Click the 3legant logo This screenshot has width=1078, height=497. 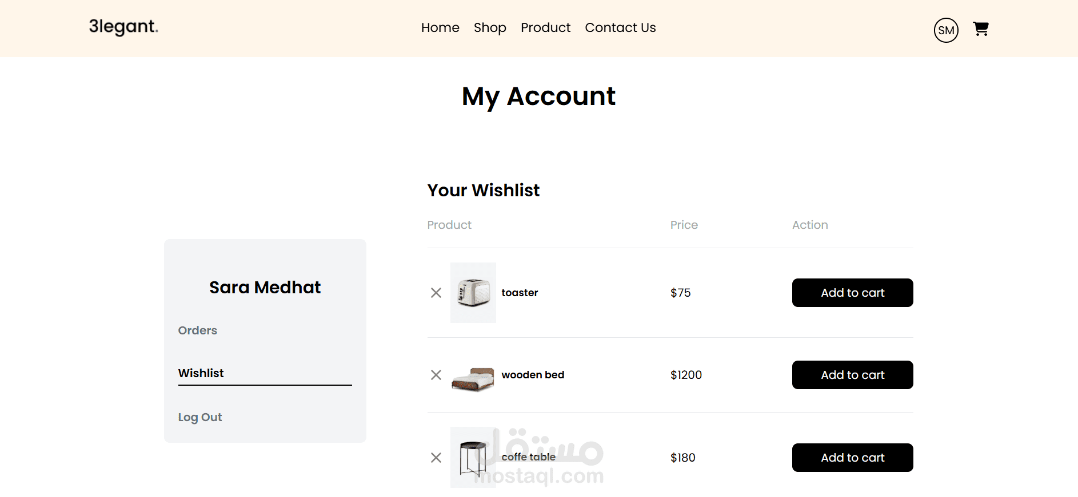[123, 27]
